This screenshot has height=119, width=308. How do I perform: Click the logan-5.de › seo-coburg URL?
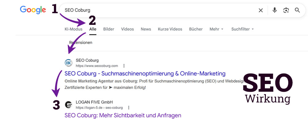pyautogui.click(x=99, y=107)
